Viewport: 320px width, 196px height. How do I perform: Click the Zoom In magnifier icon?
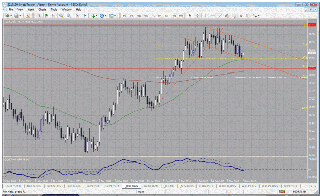click(61, 16)
